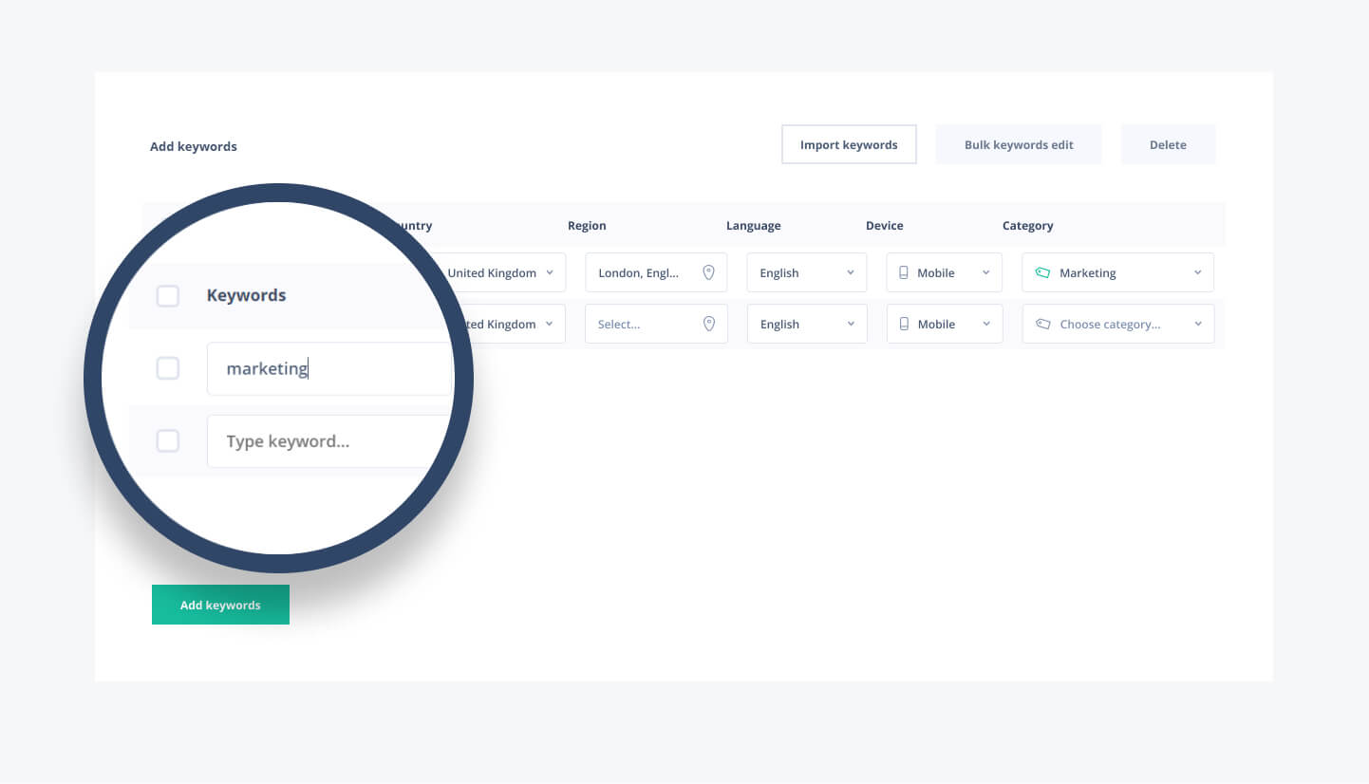The height and width of the screenshot is (784, 1369).
Task: Click location pin icon in empty Select region field
Action: [x=708, y=324]
